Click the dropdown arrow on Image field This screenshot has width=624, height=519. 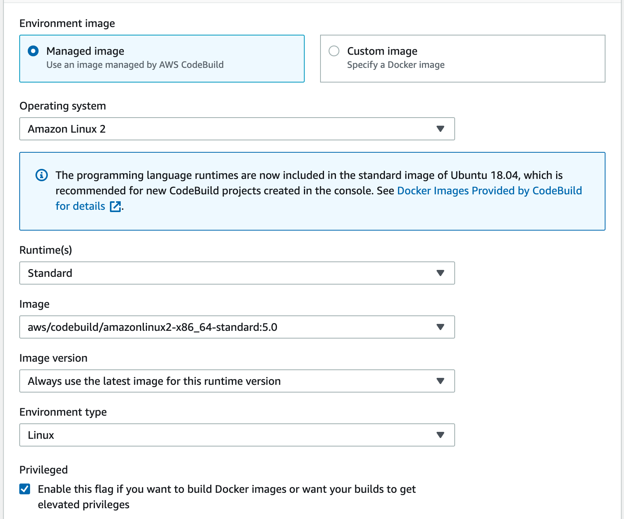[x=440, y=327]
